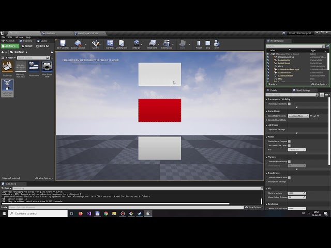Stop the play-in-editor session

208,44
